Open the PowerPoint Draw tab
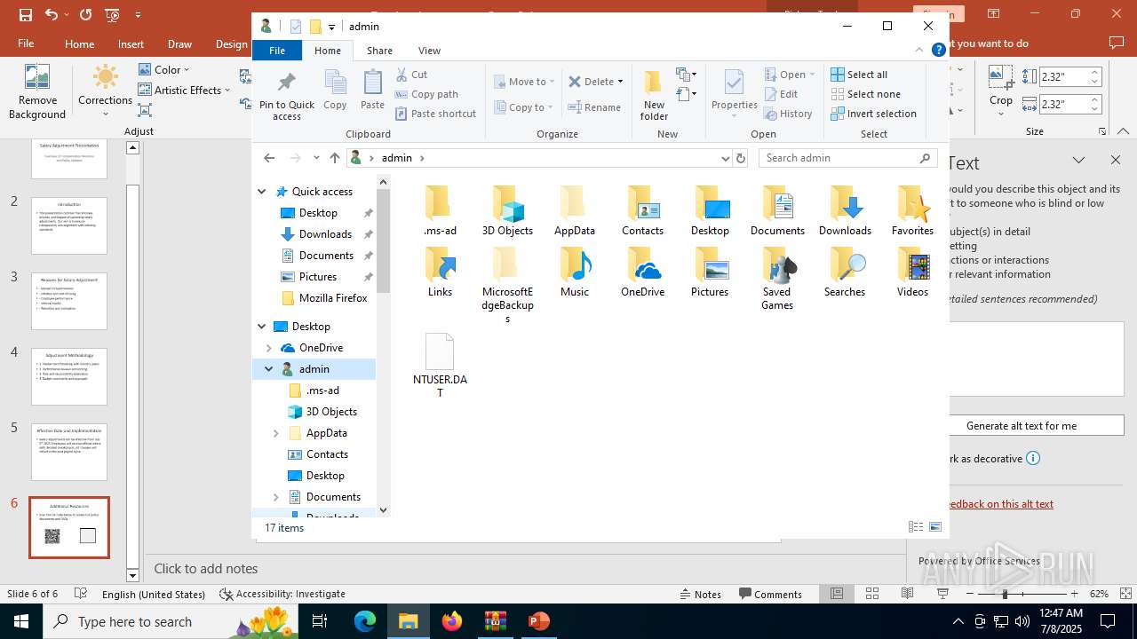The width and height of the screenshot is (1137, 639). pyautogui.click(x=179, y=43)
